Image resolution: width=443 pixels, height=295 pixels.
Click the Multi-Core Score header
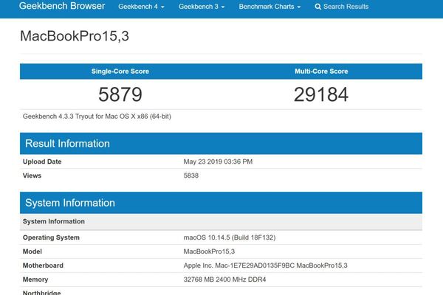click(x=321, y=72)
